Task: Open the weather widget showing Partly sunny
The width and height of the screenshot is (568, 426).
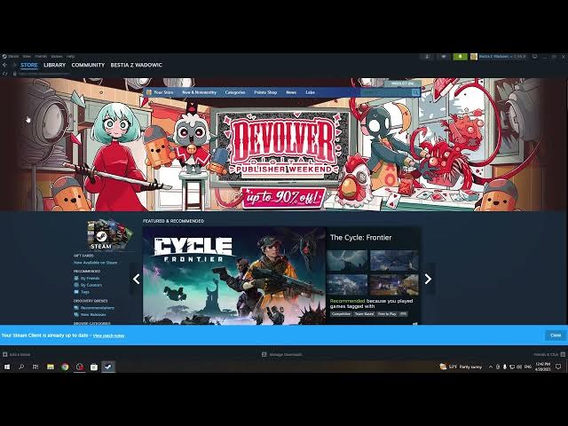Action: point(461,367)
